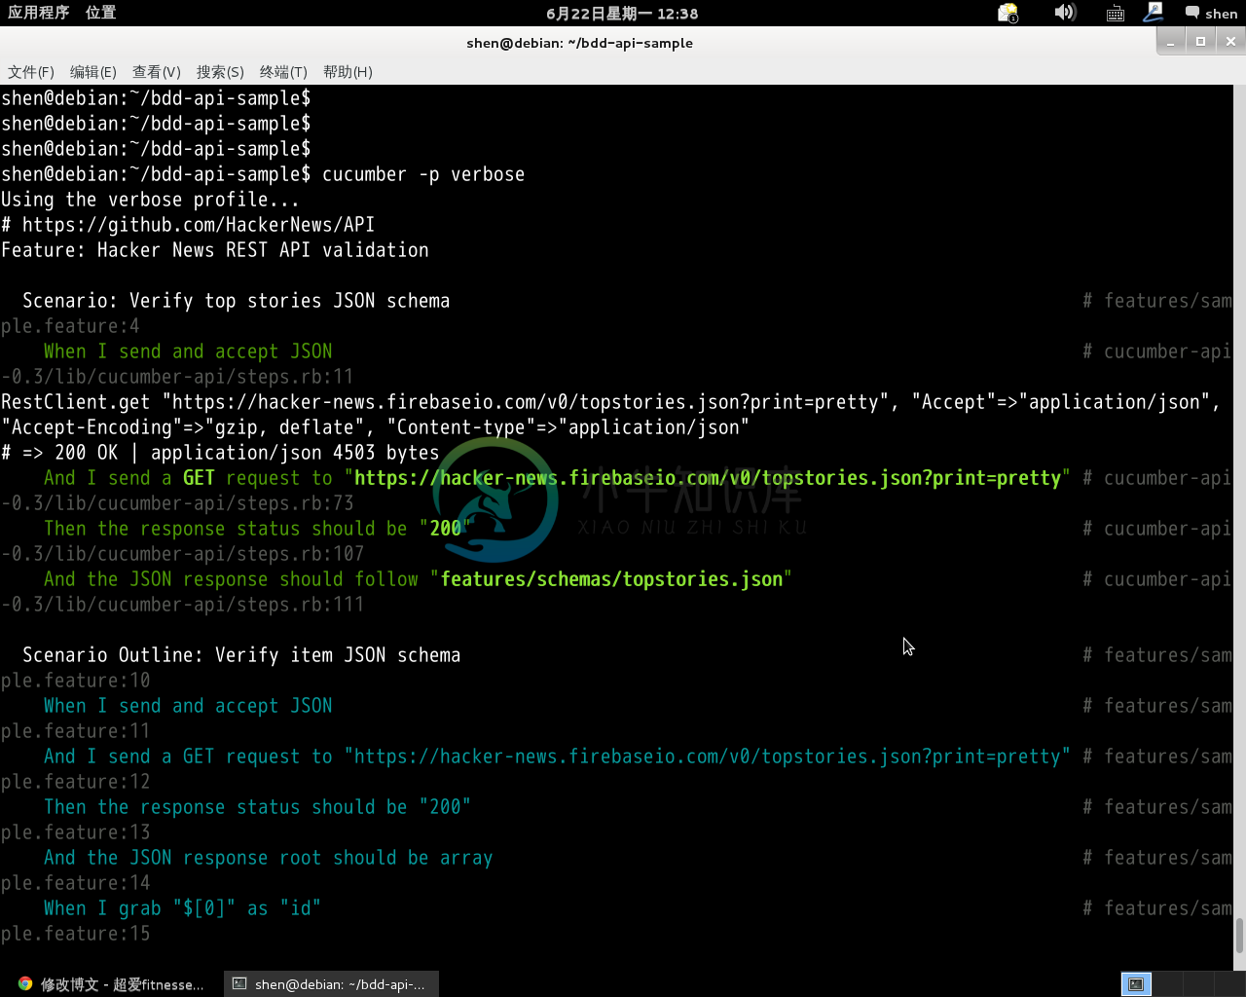Open the 文件(F) menu
Viewport: 1246px width, 997px height.
pyautogui.click(x=31, y=72)
